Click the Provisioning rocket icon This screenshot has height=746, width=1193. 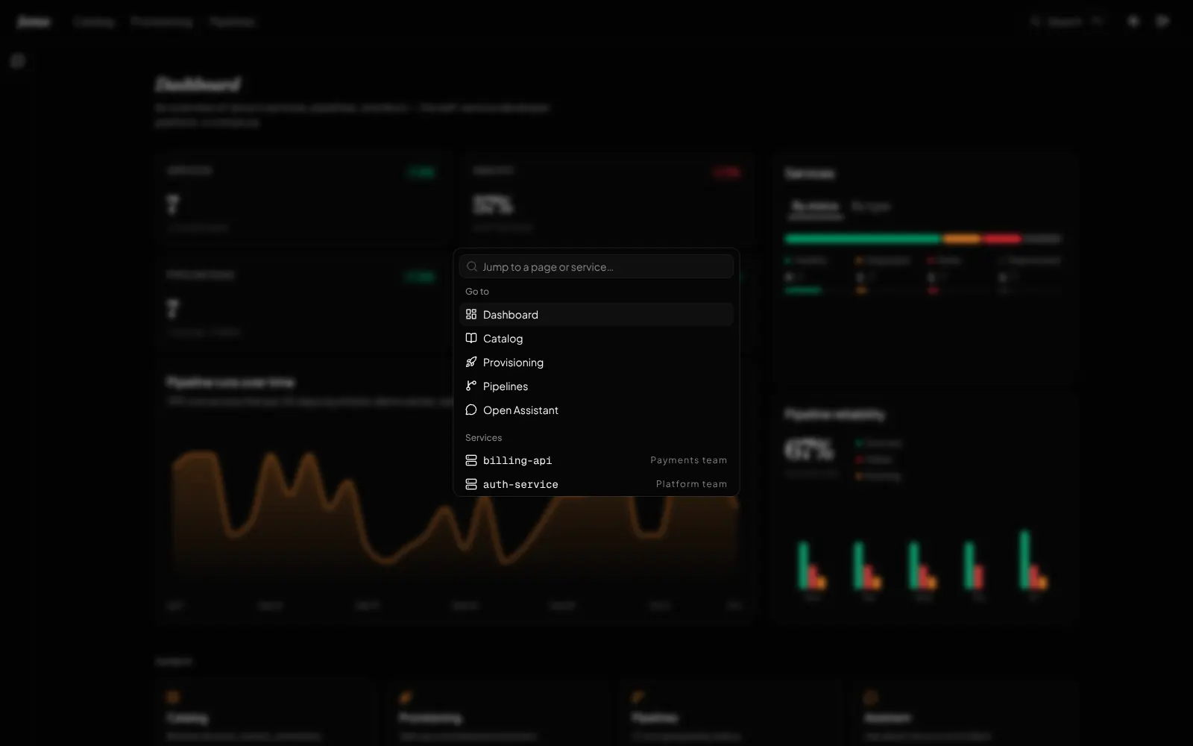pyautogui.click(x=471, y=362)
